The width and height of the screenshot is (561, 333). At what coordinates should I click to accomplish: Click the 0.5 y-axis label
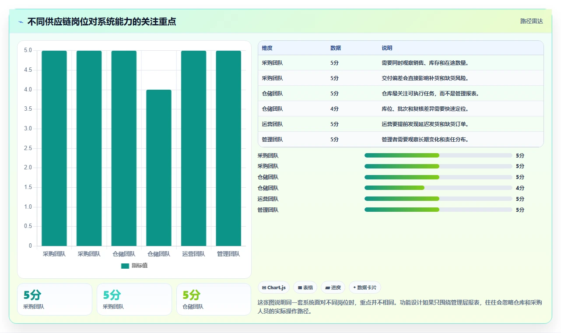[28, 226]
